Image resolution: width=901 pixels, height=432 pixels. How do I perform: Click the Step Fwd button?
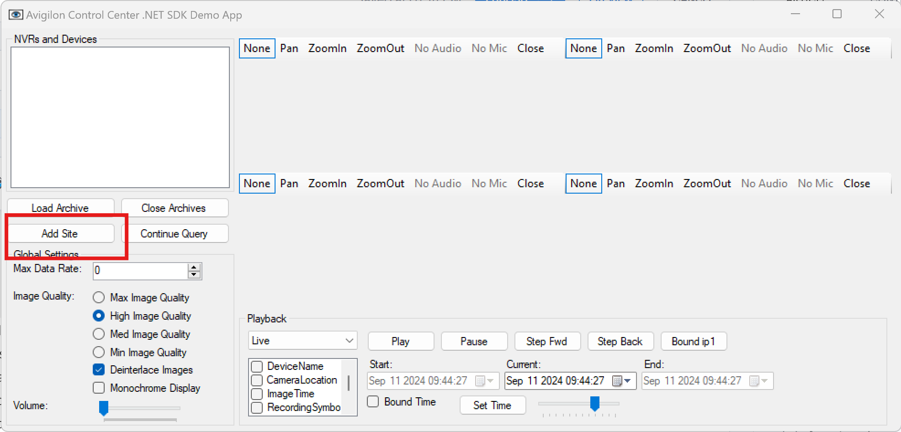pyautogui.click(x=547, y=341)
